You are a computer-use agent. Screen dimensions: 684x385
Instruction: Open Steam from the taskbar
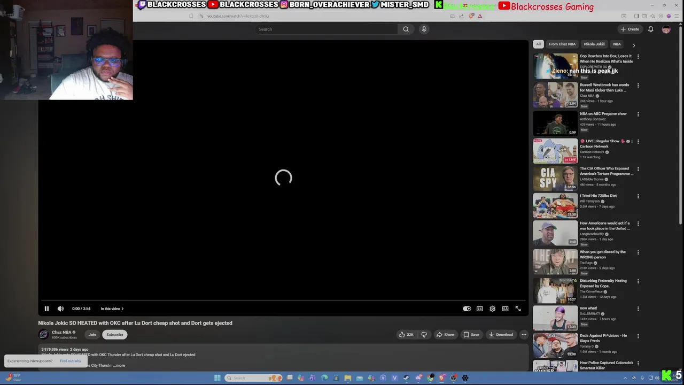(x=406, y=378)
